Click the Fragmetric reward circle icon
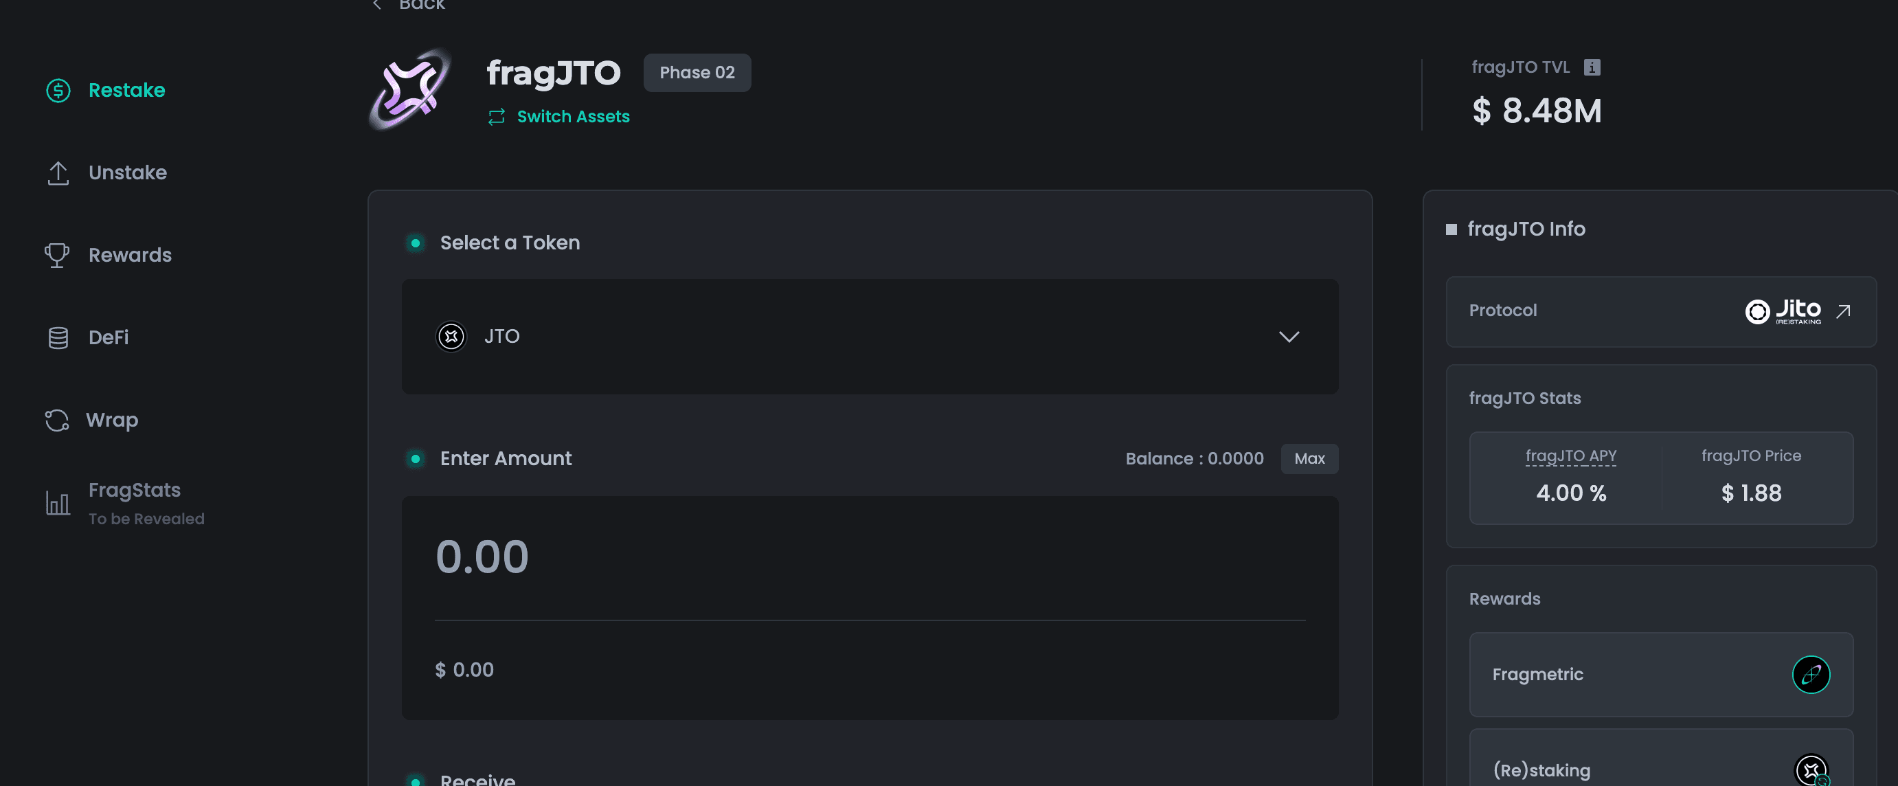This screenshot has width=1898, height=786. (x=1811, y=674)
